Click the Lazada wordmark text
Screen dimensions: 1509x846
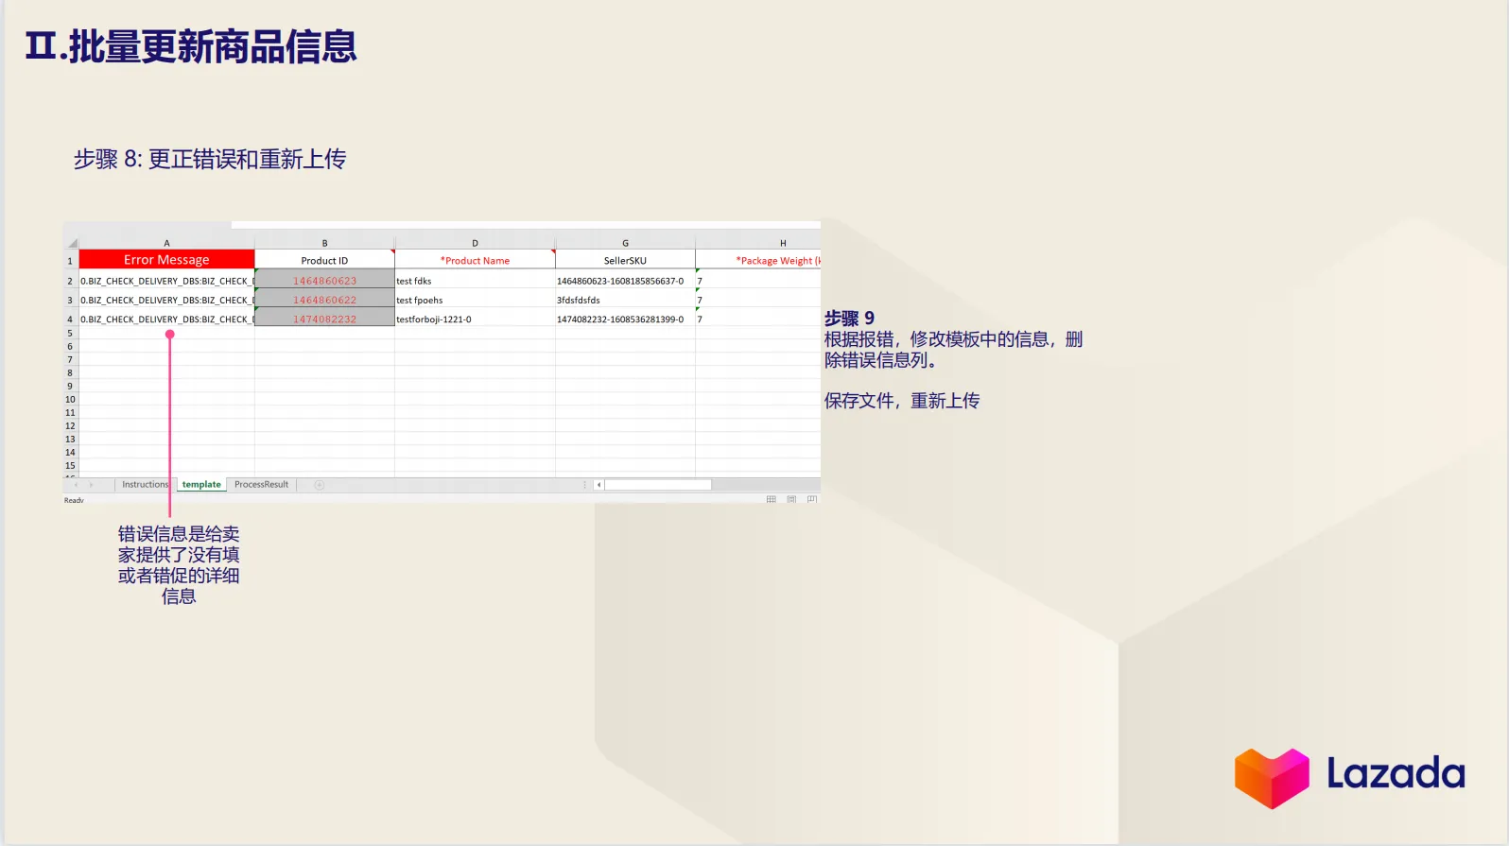tap(1396, 773)
